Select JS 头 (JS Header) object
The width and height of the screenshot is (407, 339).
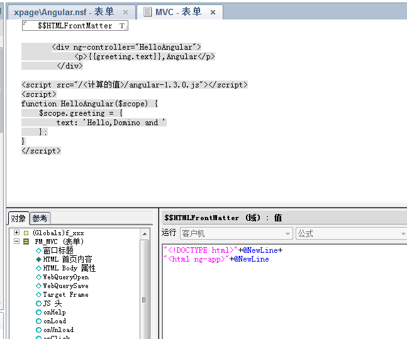(x=53, y=303)
